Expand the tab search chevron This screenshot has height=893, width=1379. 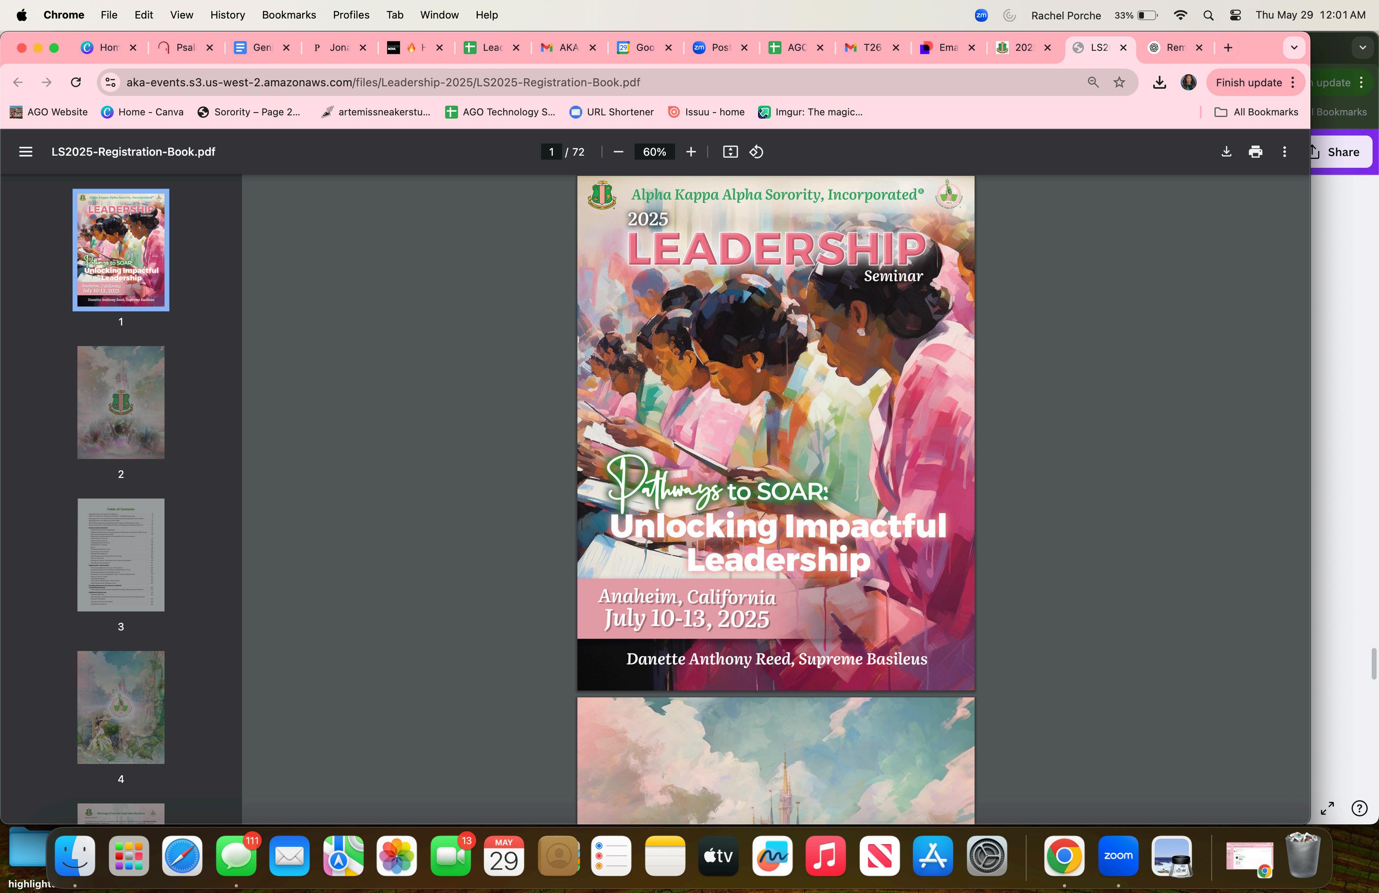point(1294,47)
